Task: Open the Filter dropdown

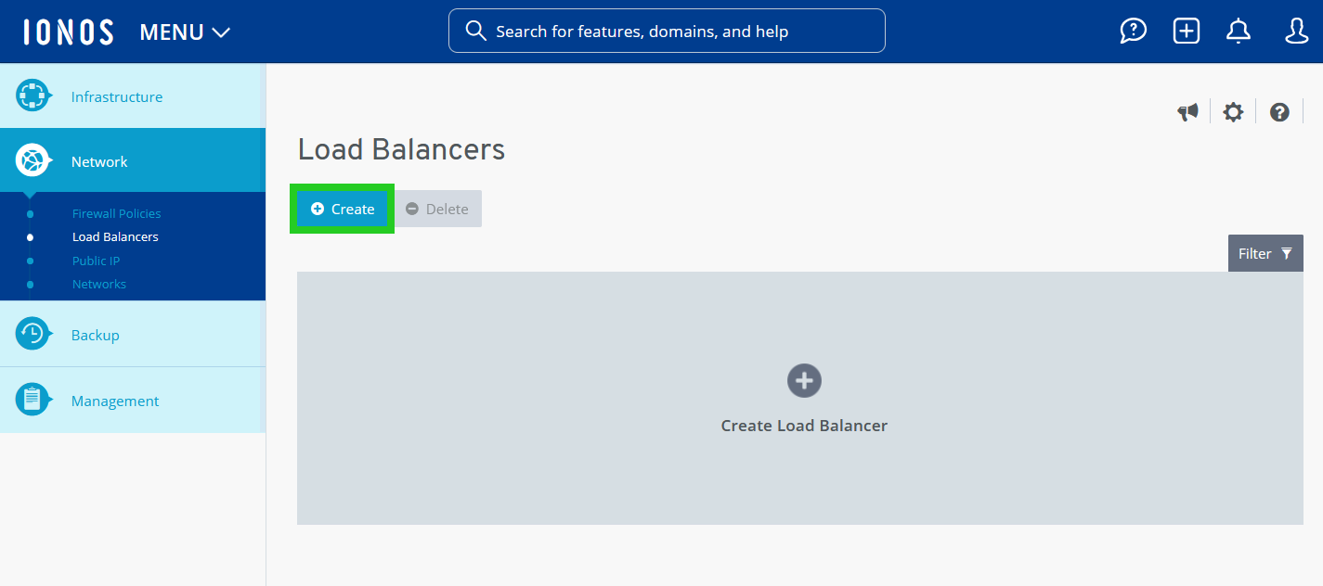Action: click(1265, 252)
